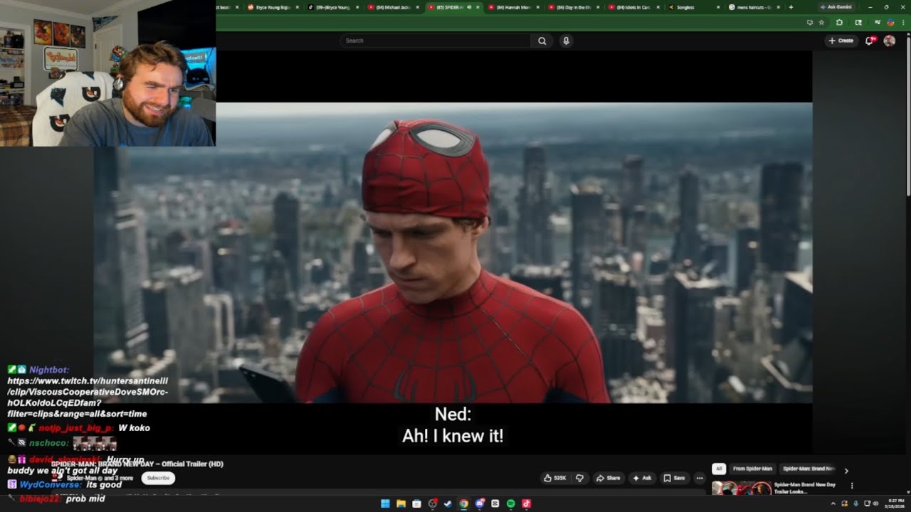
Task: Open the YouTube notifications bell
Action: click(x=869, y=41)
